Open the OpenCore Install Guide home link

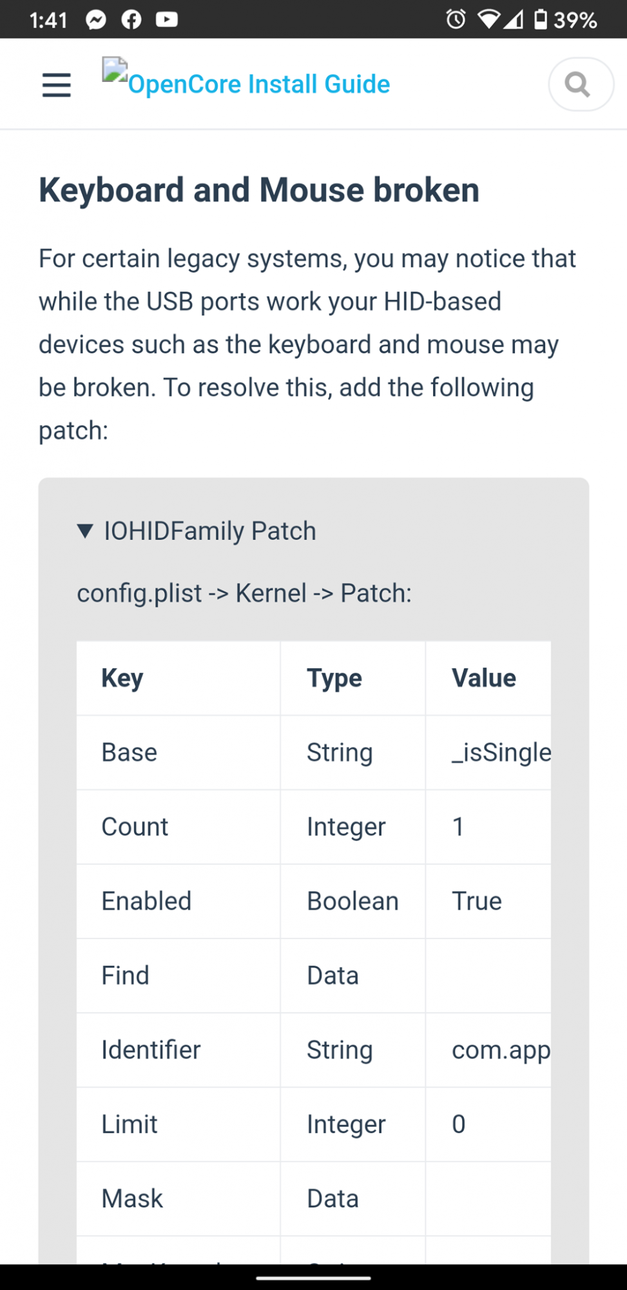(258, 84)
